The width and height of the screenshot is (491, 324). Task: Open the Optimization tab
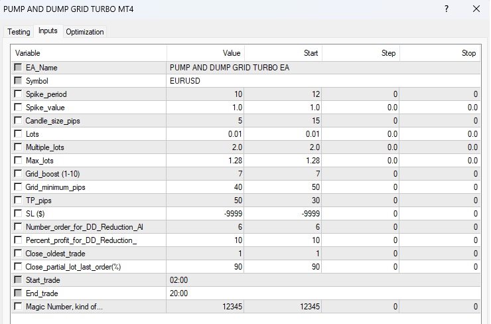click(x=84, y=32)
